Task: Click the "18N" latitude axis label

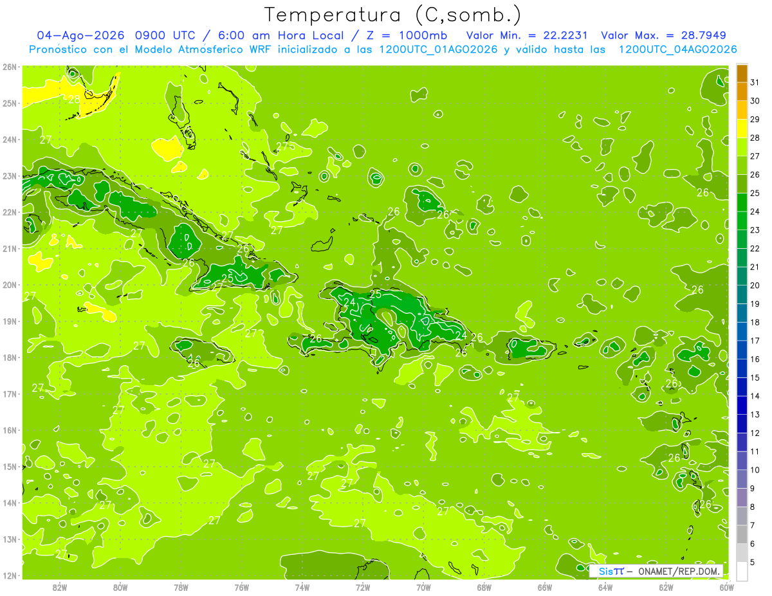Action: [x=10, y=357]
